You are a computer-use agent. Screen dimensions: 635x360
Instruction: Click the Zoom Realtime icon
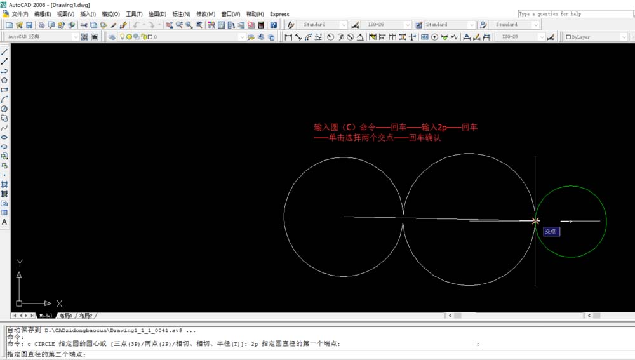(x=179, y=25)
